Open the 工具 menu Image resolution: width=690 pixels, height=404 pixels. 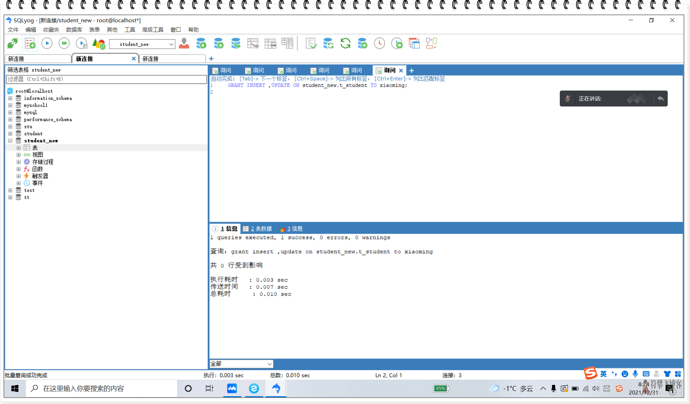click(x=130, y=30)
